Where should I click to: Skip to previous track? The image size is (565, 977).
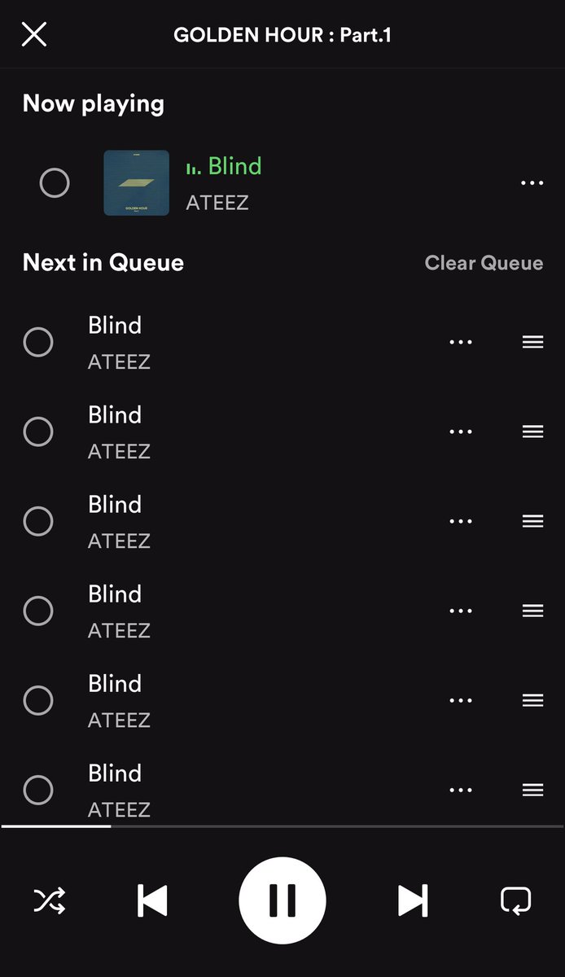[152, 900]
